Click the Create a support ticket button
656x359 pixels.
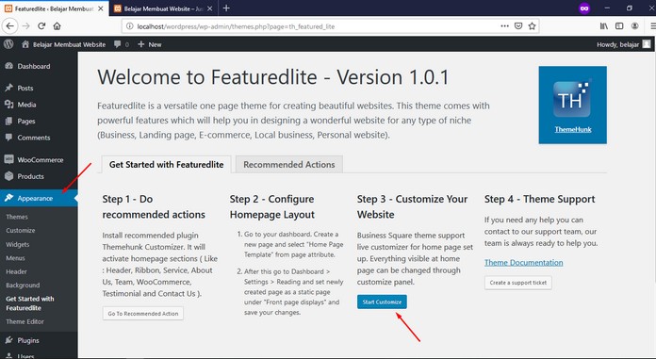click(518, 283)
